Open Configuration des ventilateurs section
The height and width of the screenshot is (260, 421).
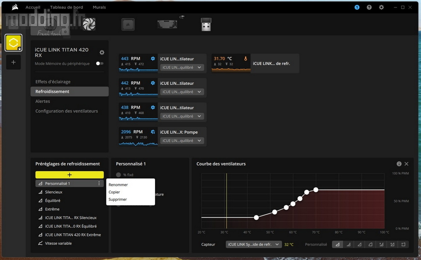(x=69, y=111)
